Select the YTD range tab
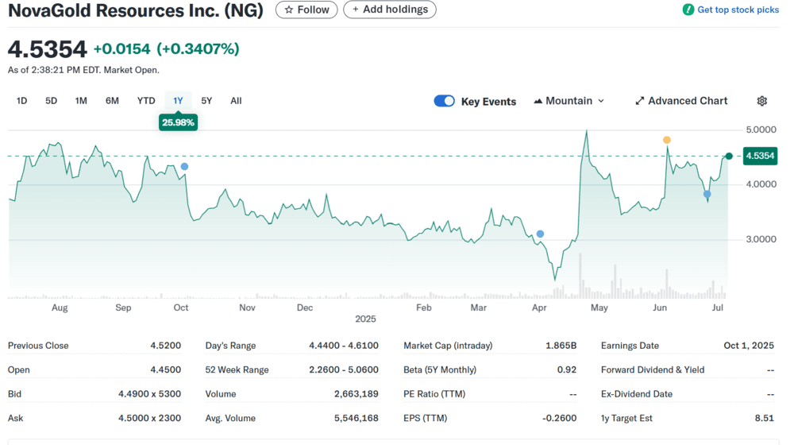The image size is (794, 445). [x=146, y=101]
